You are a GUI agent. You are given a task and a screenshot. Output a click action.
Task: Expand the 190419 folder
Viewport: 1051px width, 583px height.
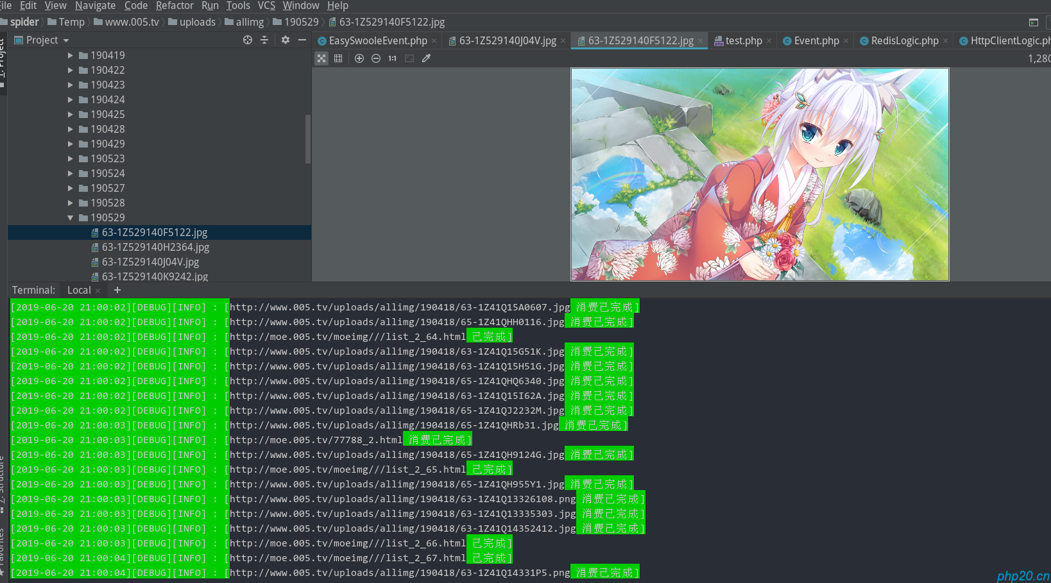71,55
